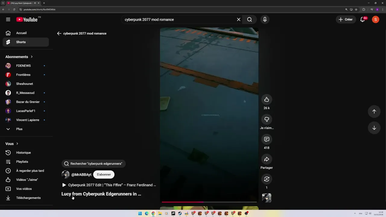
Task: Open Steam from the taskbar
Action: (180, 213)
